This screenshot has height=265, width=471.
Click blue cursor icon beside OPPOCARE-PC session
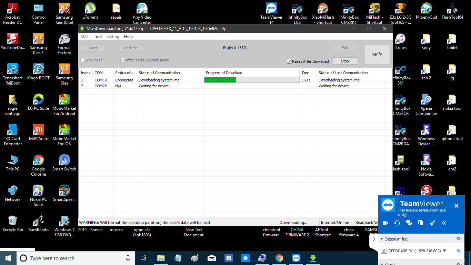[x=458, y=251]
